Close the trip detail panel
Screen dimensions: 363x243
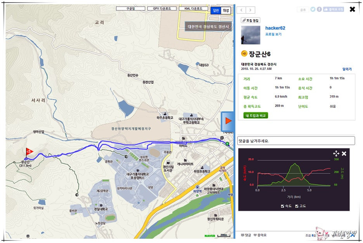(x=353, y=9)
